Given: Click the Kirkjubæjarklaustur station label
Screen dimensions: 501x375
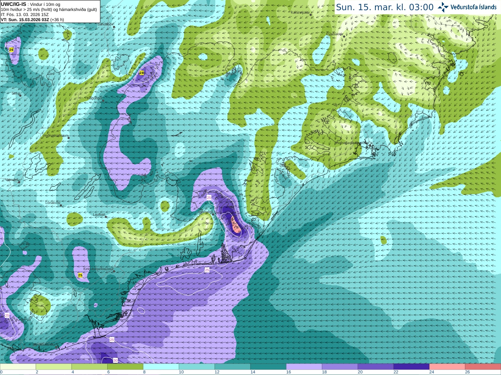Looking at the screenshot, I should pos(98,269).
